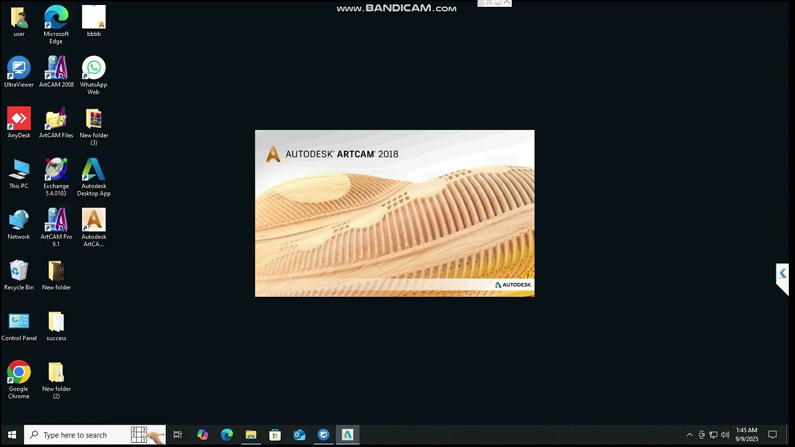This screenshot has height=447, width=795.
Task: Select the Microsoft Edge desktop shortcut
Action: 56,25
